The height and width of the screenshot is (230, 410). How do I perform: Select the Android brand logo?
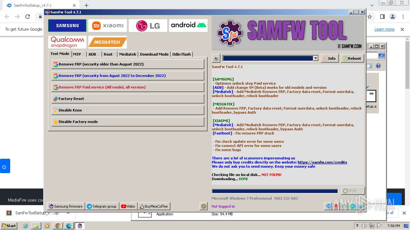tap(188, 26)
